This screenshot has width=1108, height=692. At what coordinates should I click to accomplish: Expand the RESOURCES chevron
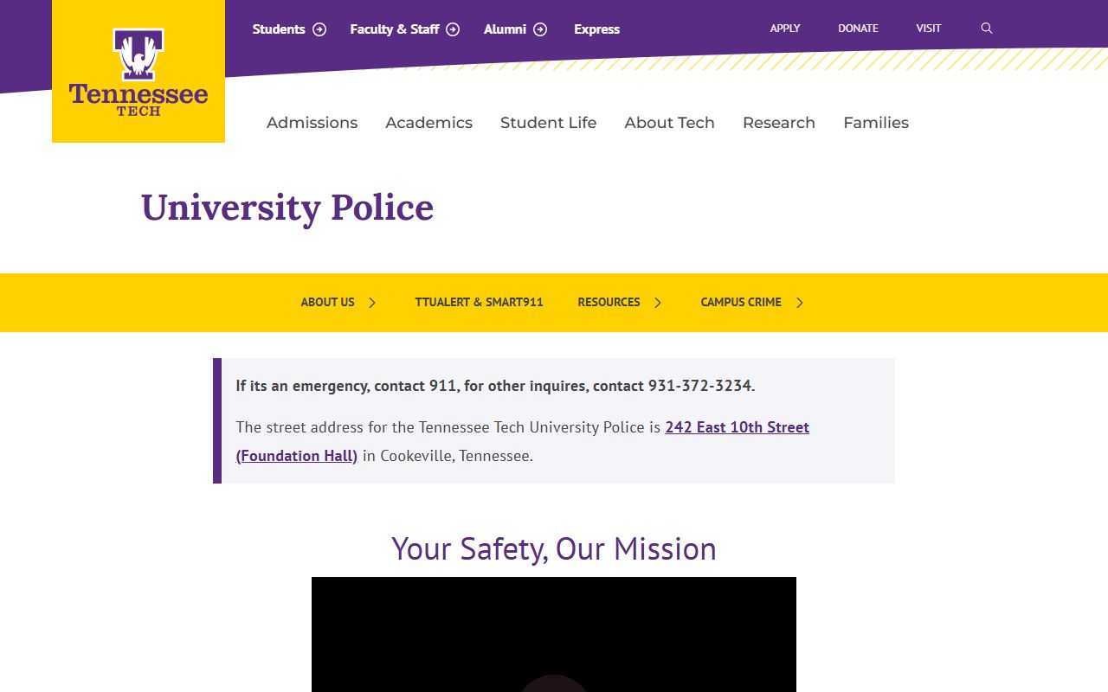tap(658, 303)
